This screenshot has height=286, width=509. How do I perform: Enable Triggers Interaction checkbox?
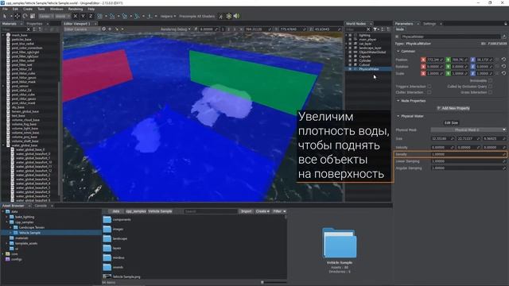[x=429, y=87]
